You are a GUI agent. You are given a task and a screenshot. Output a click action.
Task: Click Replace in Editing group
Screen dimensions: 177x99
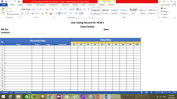165,11
